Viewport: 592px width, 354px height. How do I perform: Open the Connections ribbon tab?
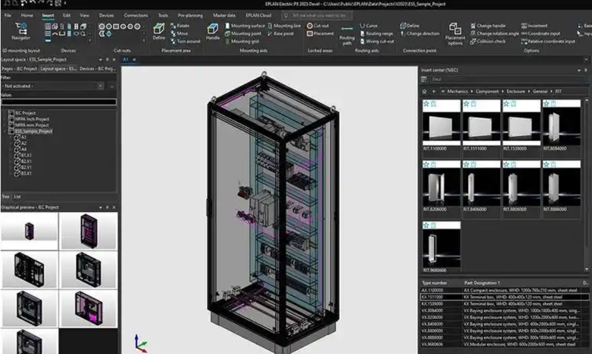pos(136,16)
